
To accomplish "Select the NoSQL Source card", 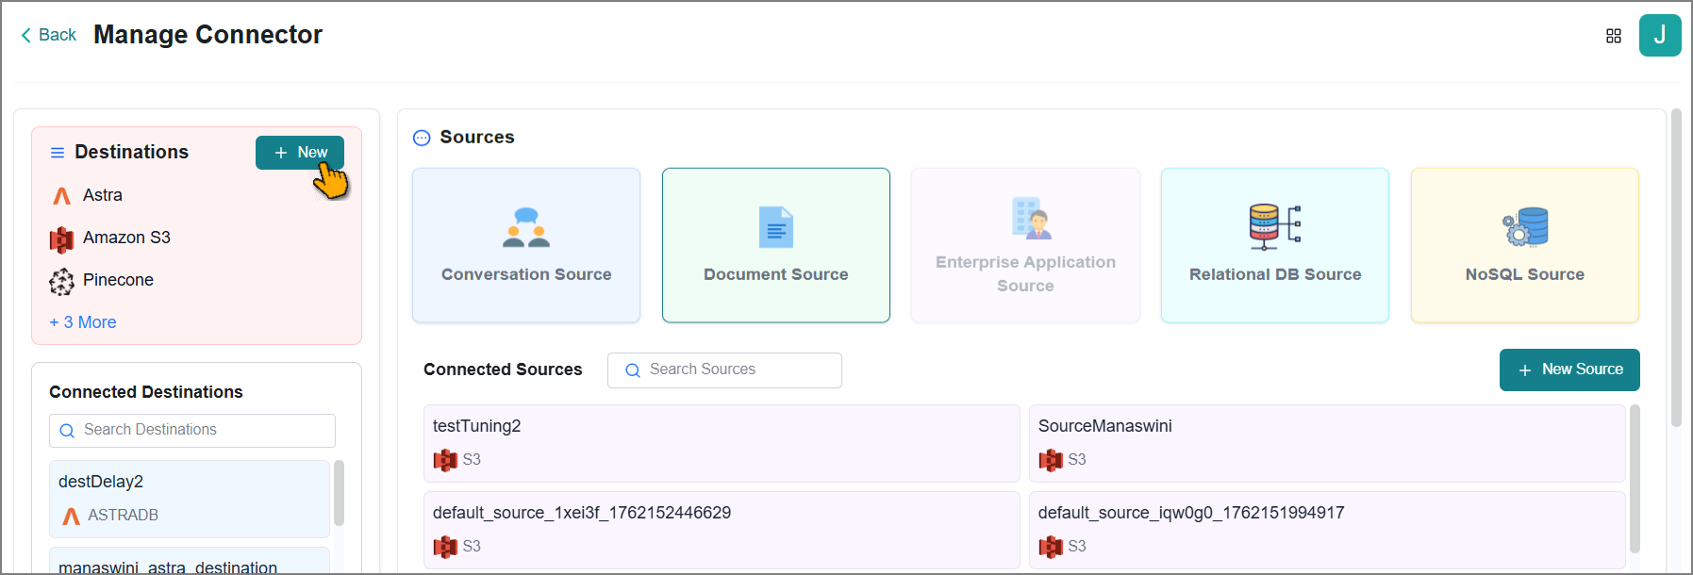I will pos(1525,245).
